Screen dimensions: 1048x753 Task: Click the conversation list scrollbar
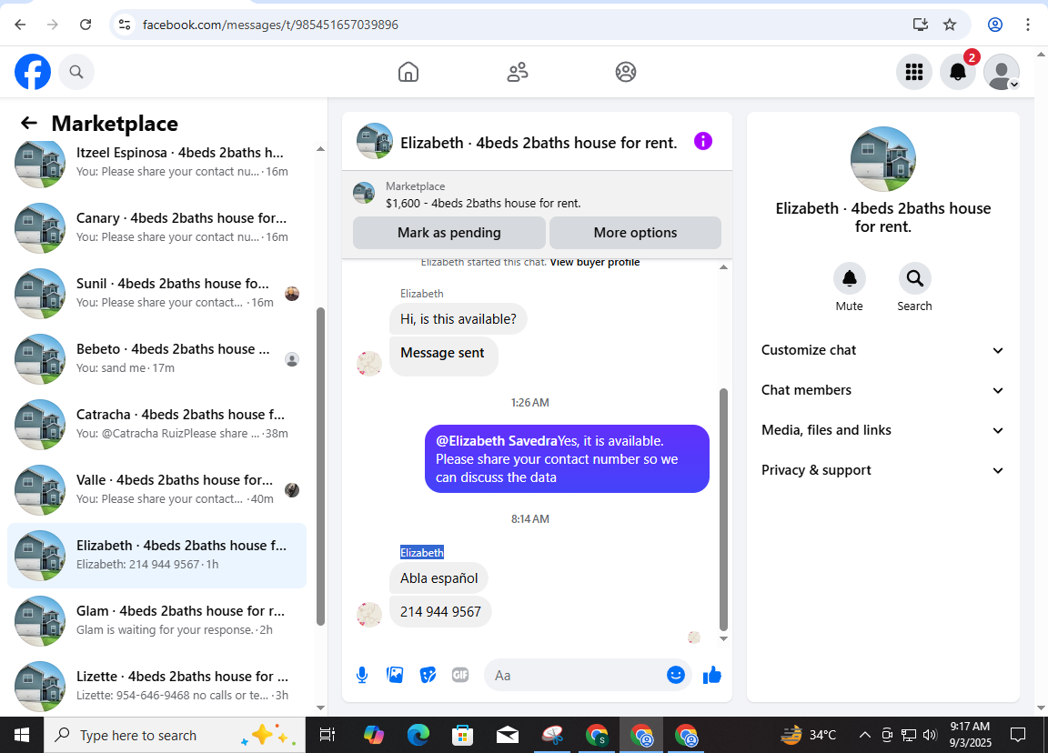click(x=320, y=467)
